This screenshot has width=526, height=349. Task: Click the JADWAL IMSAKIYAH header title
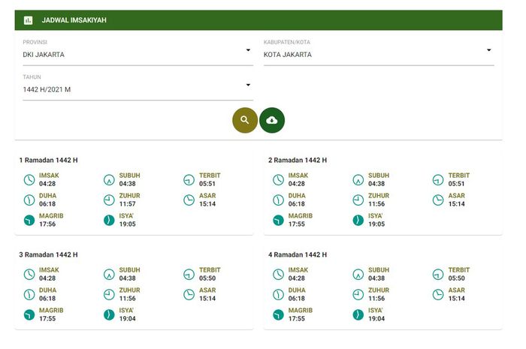(x=74, y=20)
